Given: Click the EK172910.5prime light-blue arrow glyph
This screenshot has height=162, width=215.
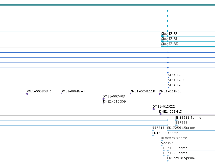Looking at the screenshot, I should pos(168,161).
